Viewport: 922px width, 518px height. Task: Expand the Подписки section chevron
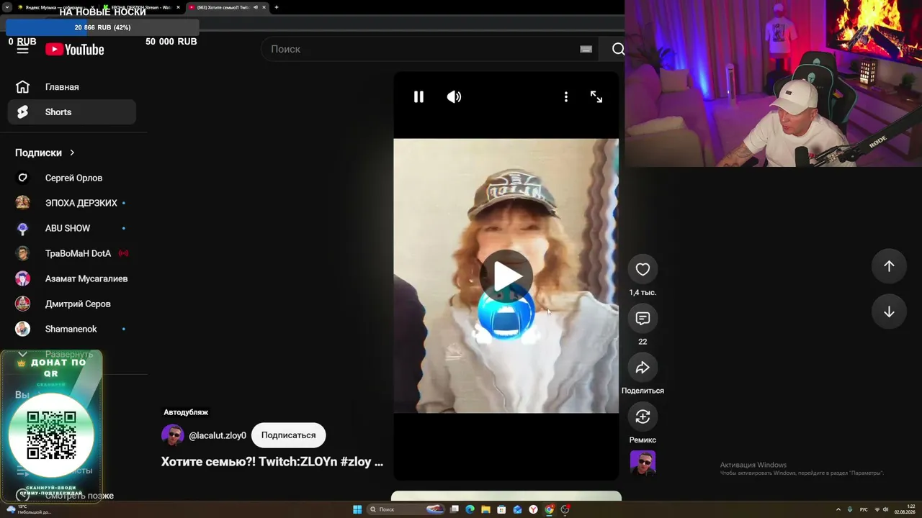coord(72,153)
